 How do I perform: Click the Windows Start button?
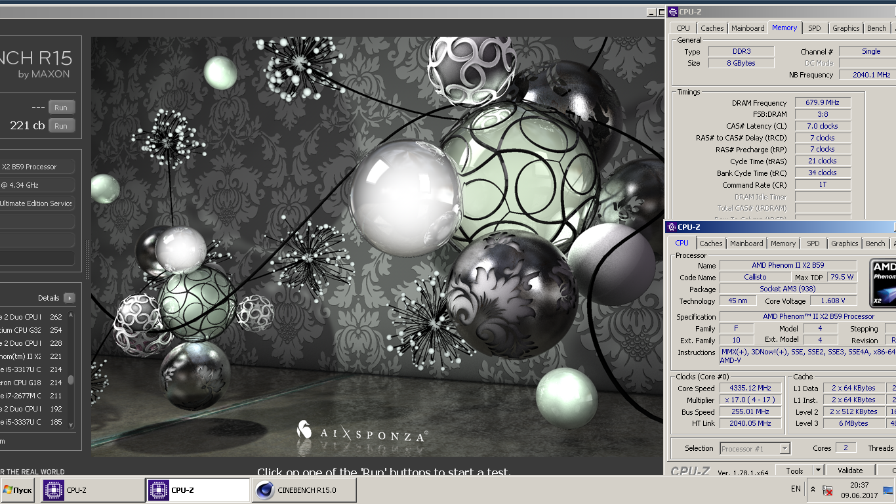point(18,490)
